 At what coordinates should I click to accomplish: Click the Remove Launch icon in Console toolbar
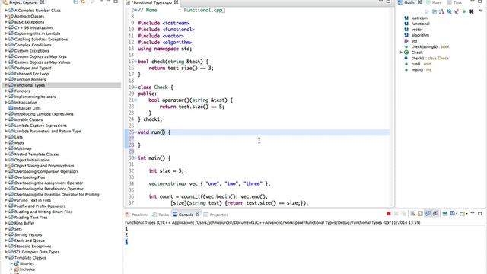pos(396,213)
